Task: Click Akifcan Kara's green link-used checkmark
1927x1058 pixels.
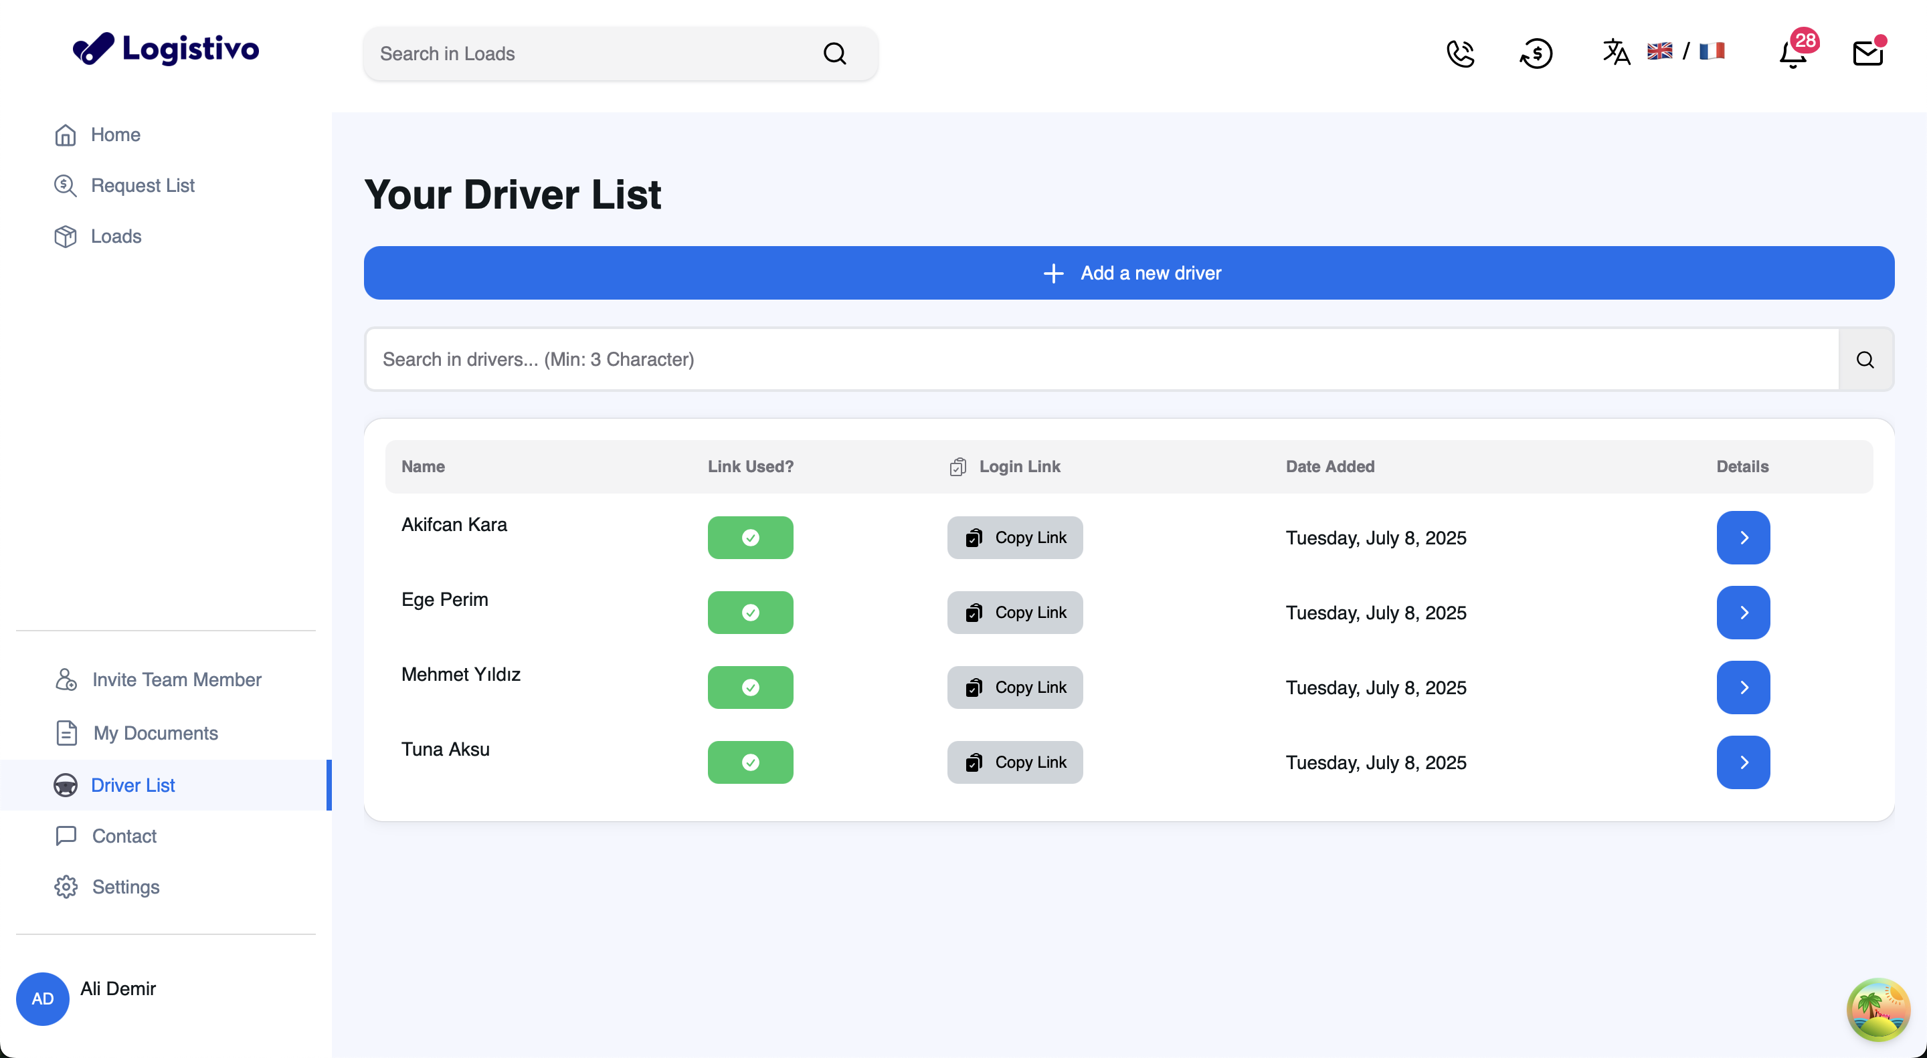Action: pyautogui.click(x=750, y=538)
